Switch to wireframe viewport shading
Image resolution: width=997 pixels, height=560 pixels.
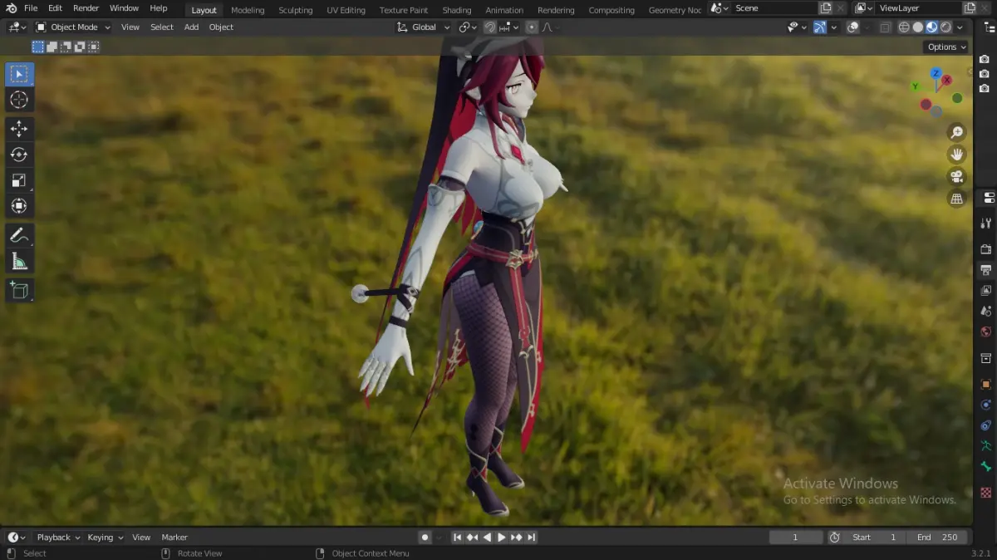point(905,27)
